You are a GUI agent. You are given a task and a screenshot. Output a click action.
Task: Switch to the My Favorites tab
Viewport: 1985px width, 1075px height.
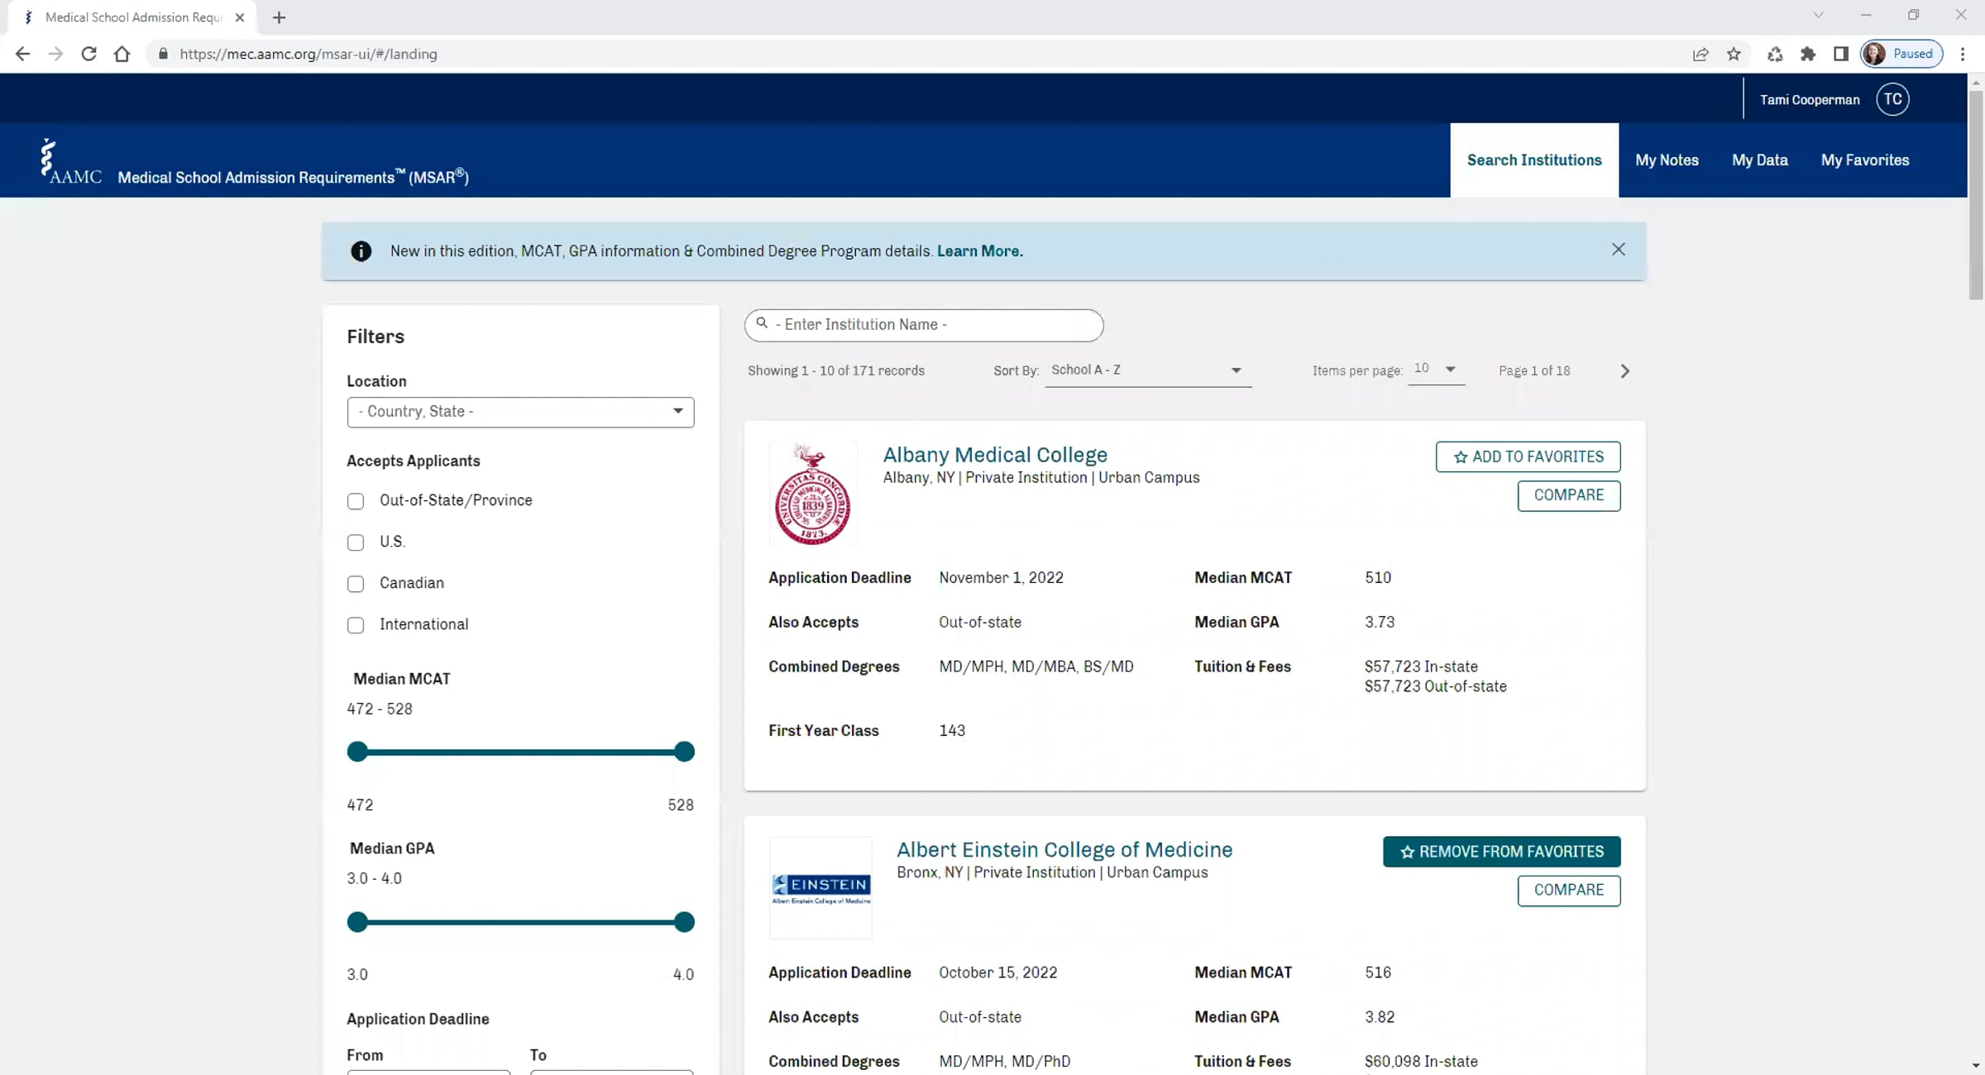coord(1864,160)
